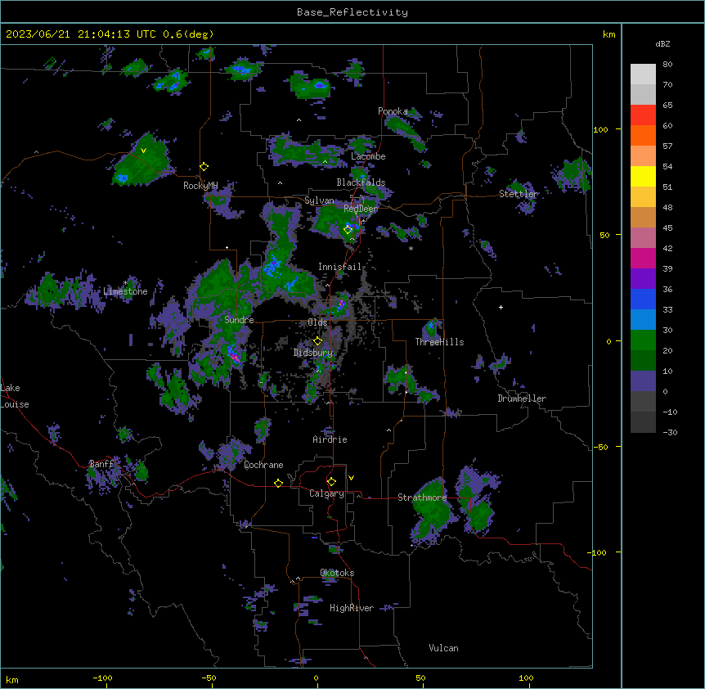705x689 pixels.
Task: Click the Base_Reflectivity title text
Action: pyautogui.click(x=352, y=12)
